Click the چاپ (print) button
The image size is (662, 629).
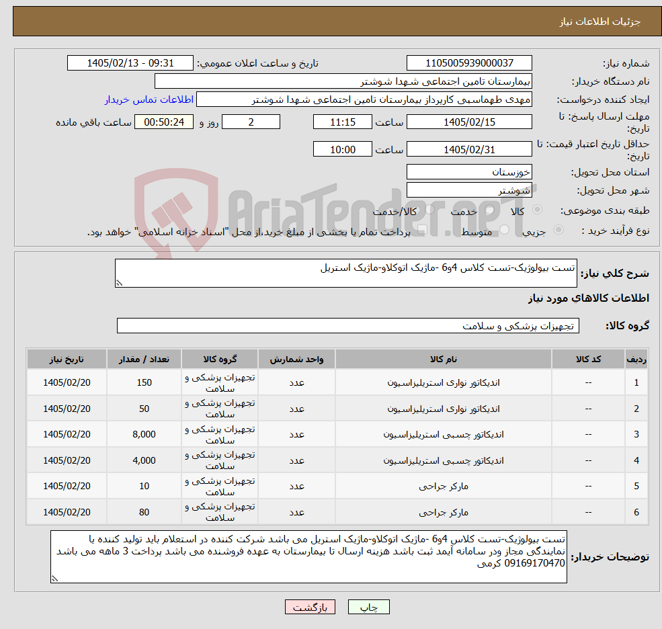coord(368,607)
